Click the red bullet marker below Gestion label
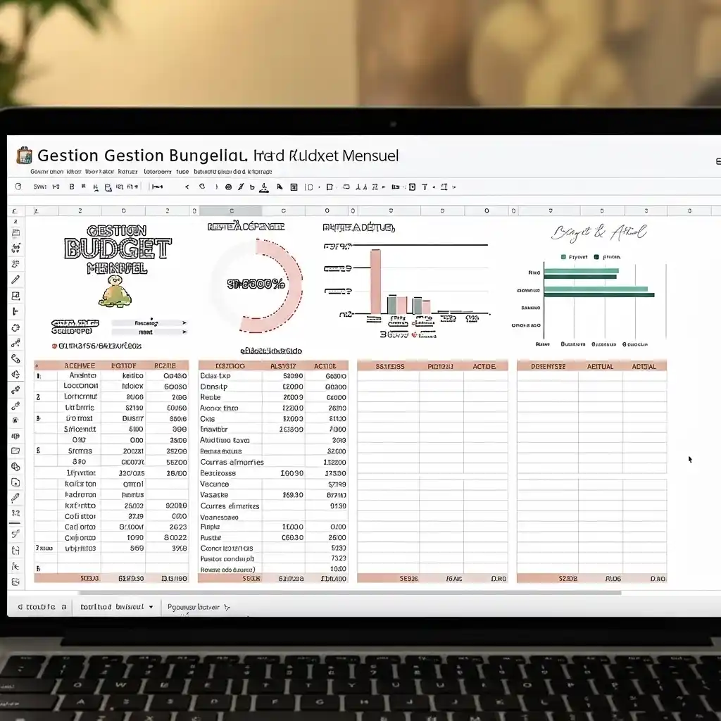 54,346
